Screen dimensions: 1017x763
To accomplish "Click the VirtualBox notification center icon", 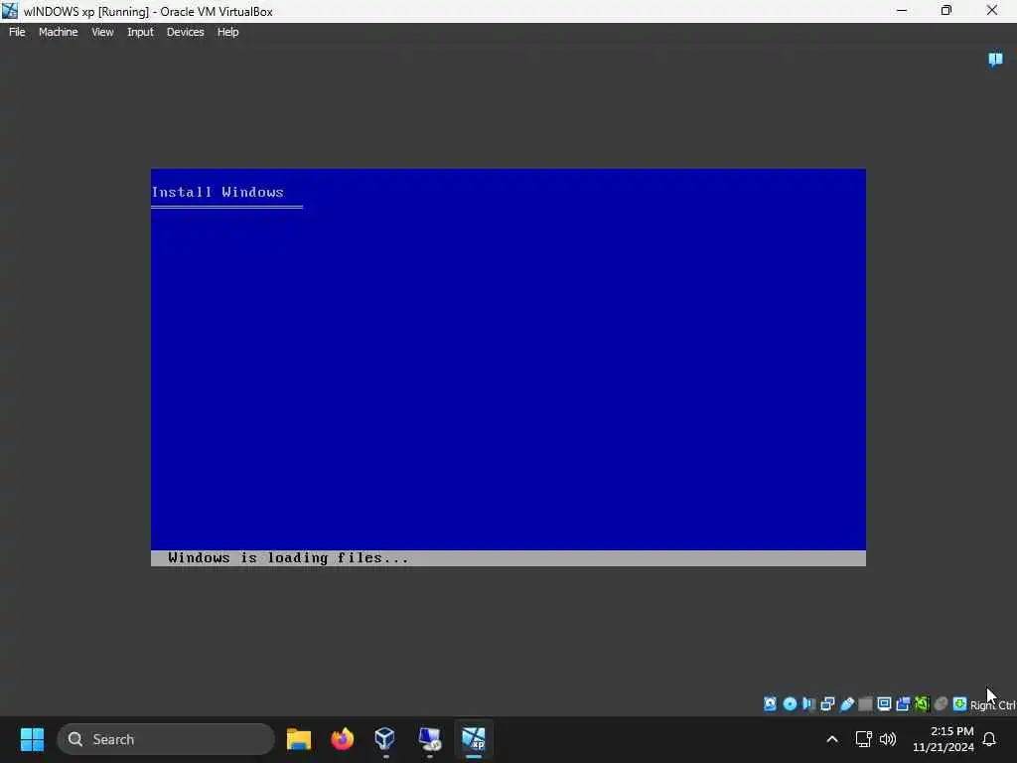I will 995,60.
